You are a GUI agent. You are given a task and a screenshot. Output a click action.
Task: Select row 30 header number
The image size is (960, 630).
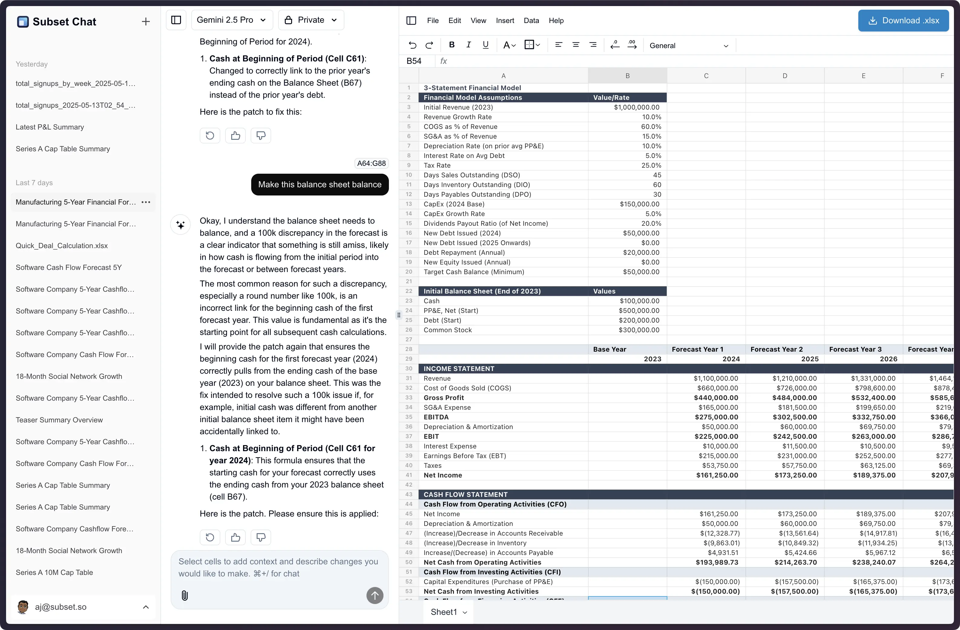pyautogui.click(x=409, y=369)
